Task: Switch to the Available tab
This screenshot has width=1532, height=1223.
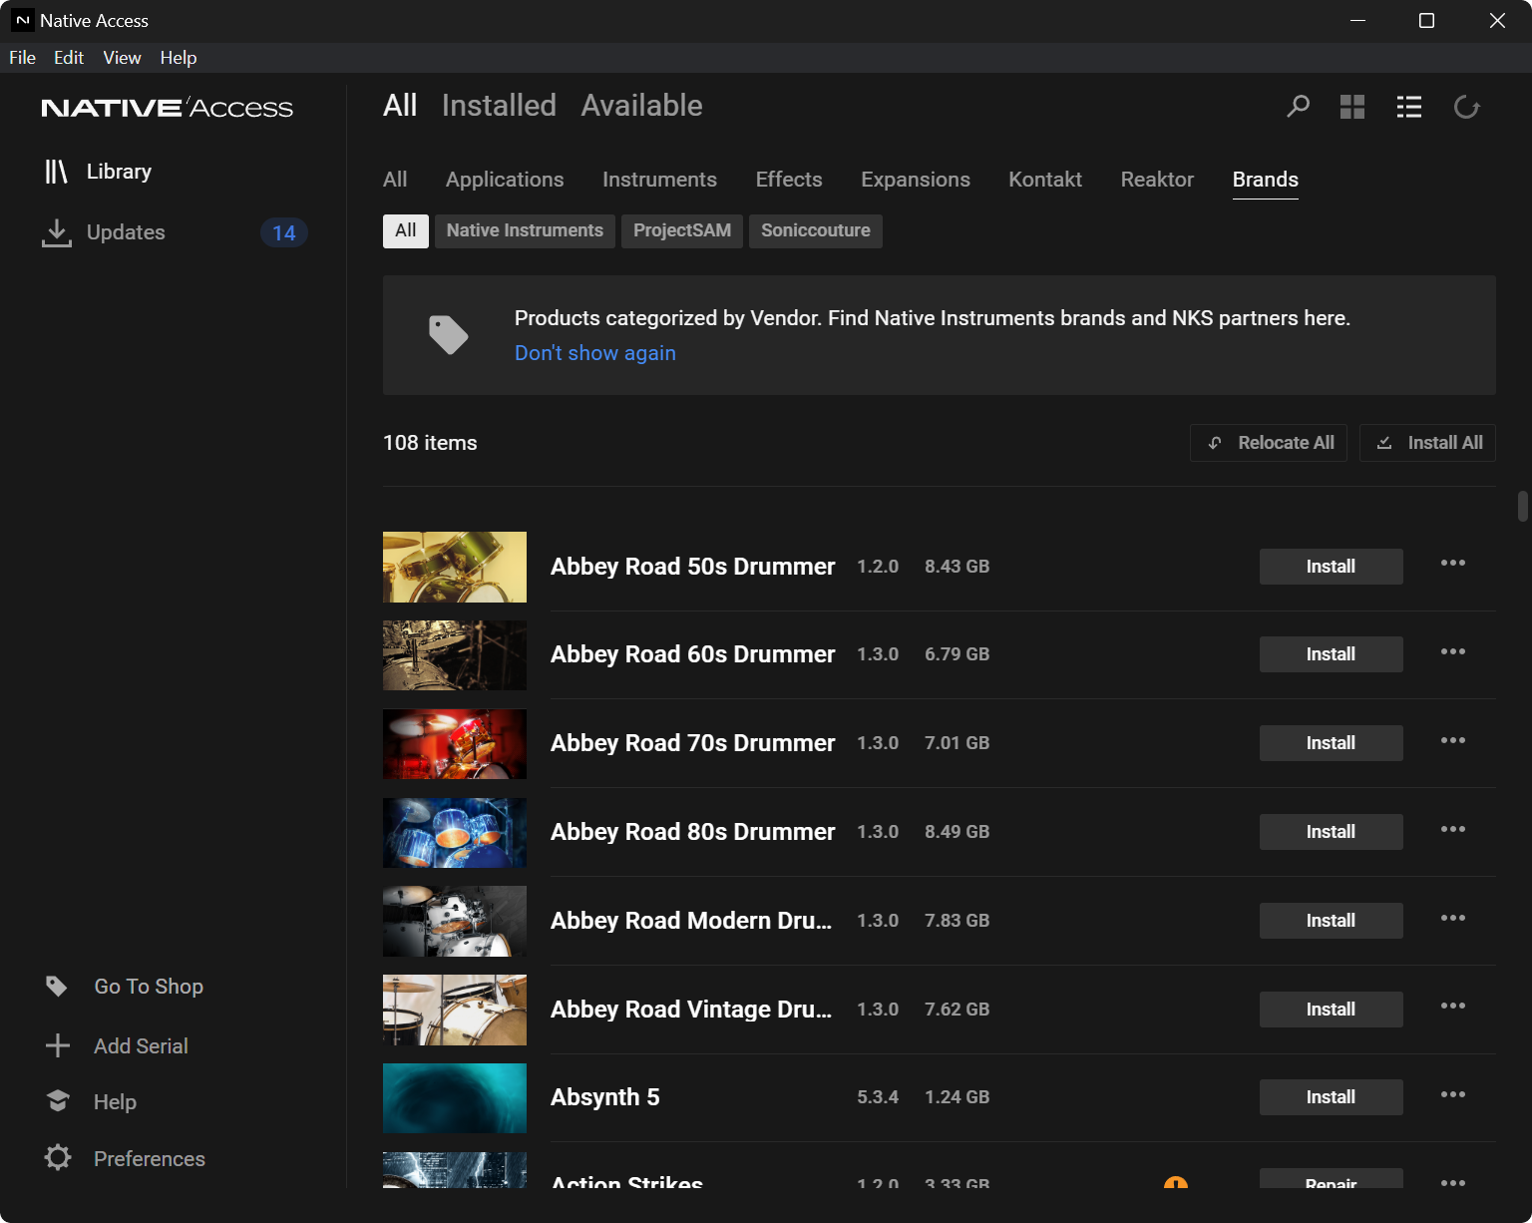Action: click(641, 106)
